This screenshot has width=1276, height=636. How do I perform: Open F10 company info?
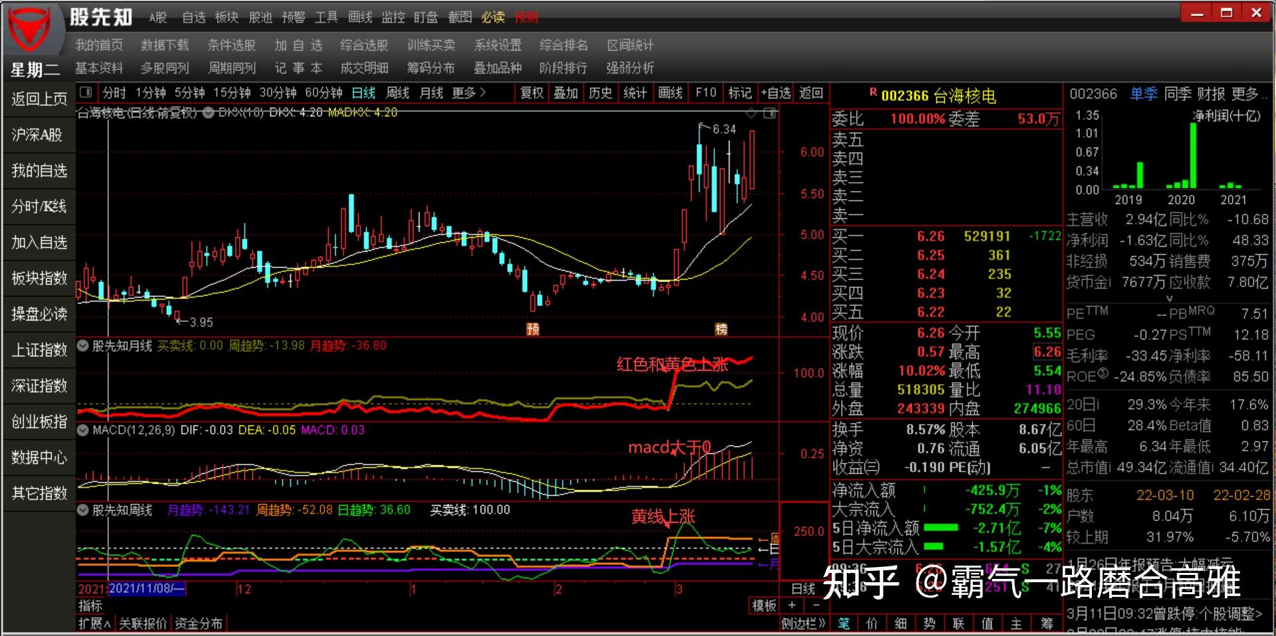(x=706, y=93)
